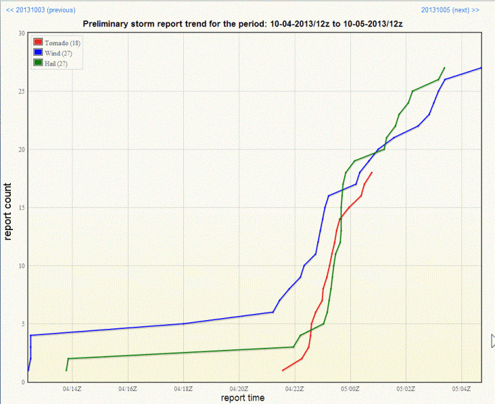Click the 05/00Z time axis label

pyautogui.click(x=350, y=389)
